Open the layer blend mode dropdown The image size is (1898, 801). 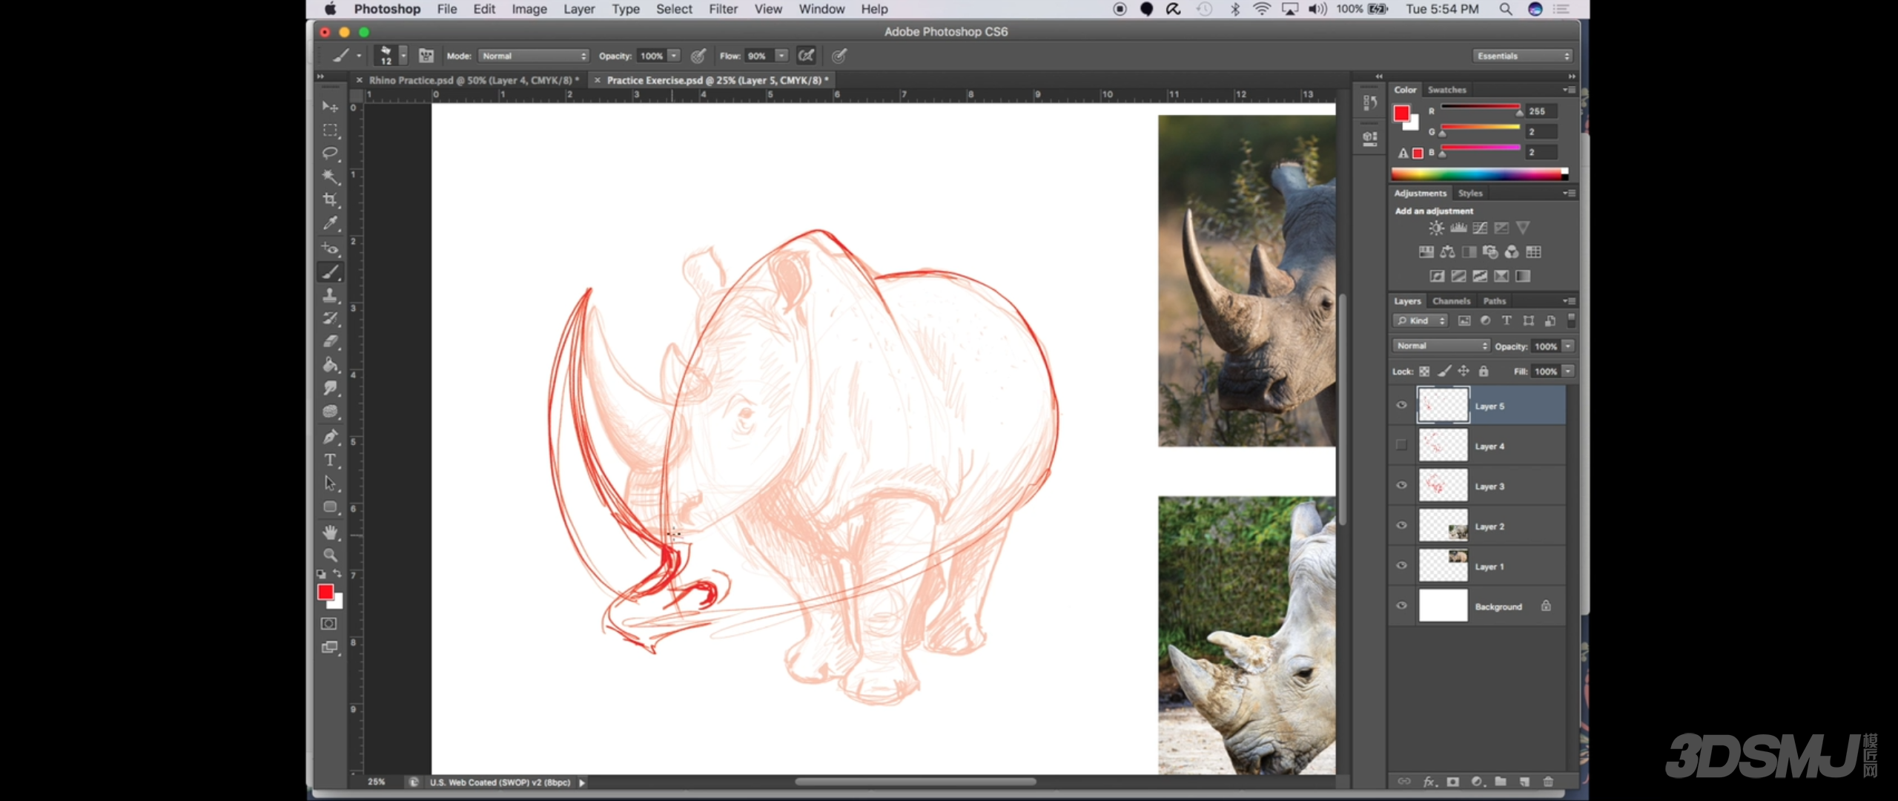click(x=1441, y=346)
